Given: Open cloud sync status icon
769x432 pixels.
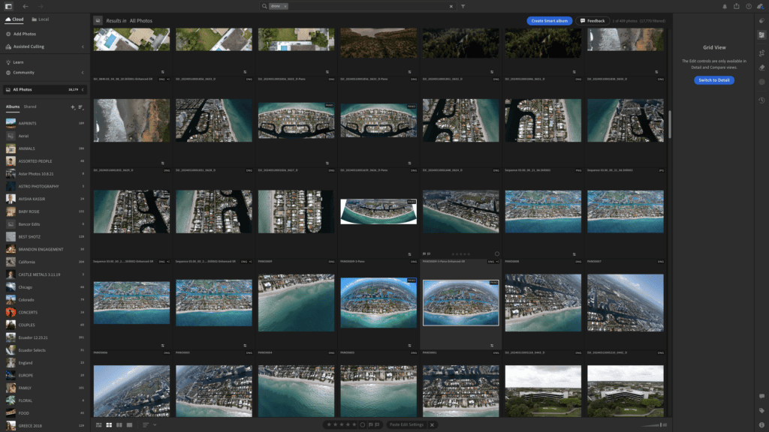Looking at the screenshot, I should pyautogui.click(x=761, y=6).
